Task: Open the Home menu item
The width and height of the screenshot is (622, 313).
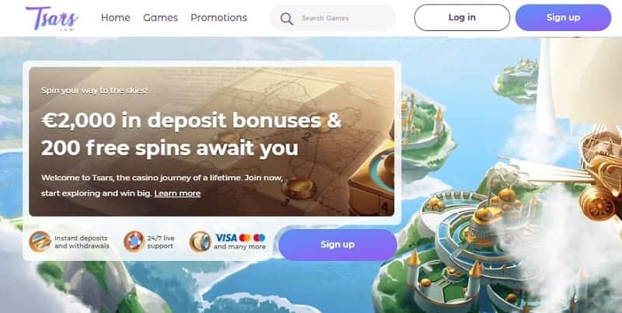Action: [115, 18]
